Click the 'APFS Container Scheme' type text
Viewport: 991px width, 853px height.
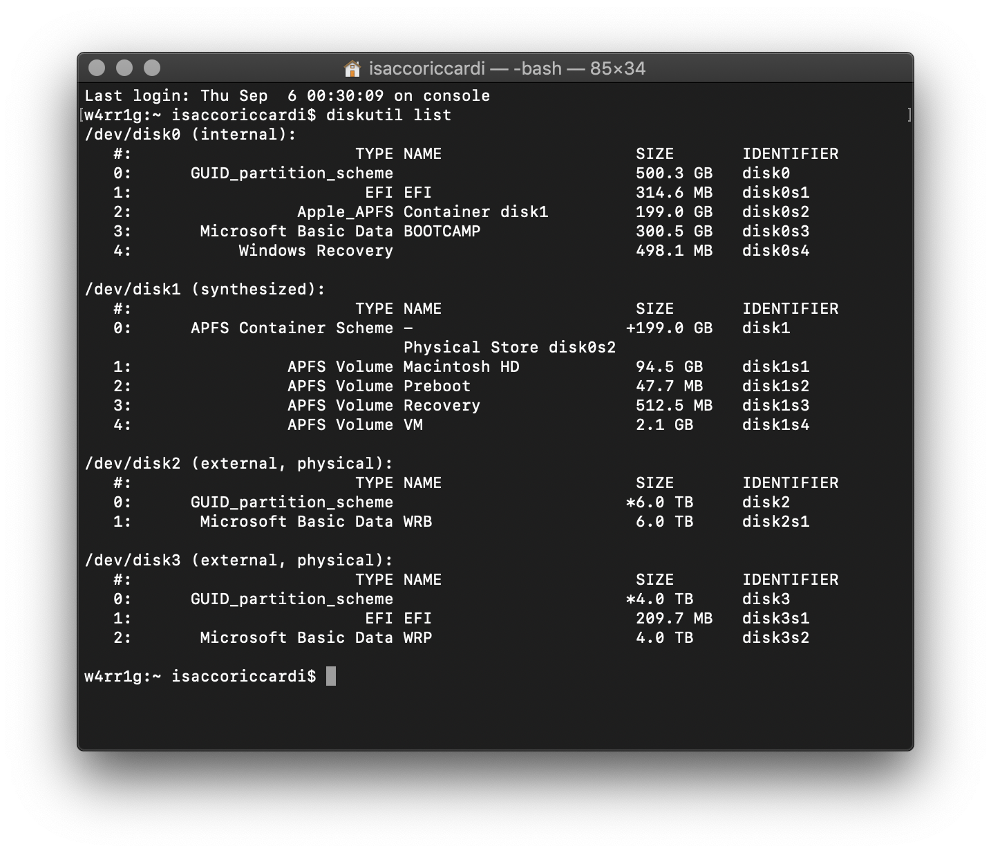(x=292, y=328)
